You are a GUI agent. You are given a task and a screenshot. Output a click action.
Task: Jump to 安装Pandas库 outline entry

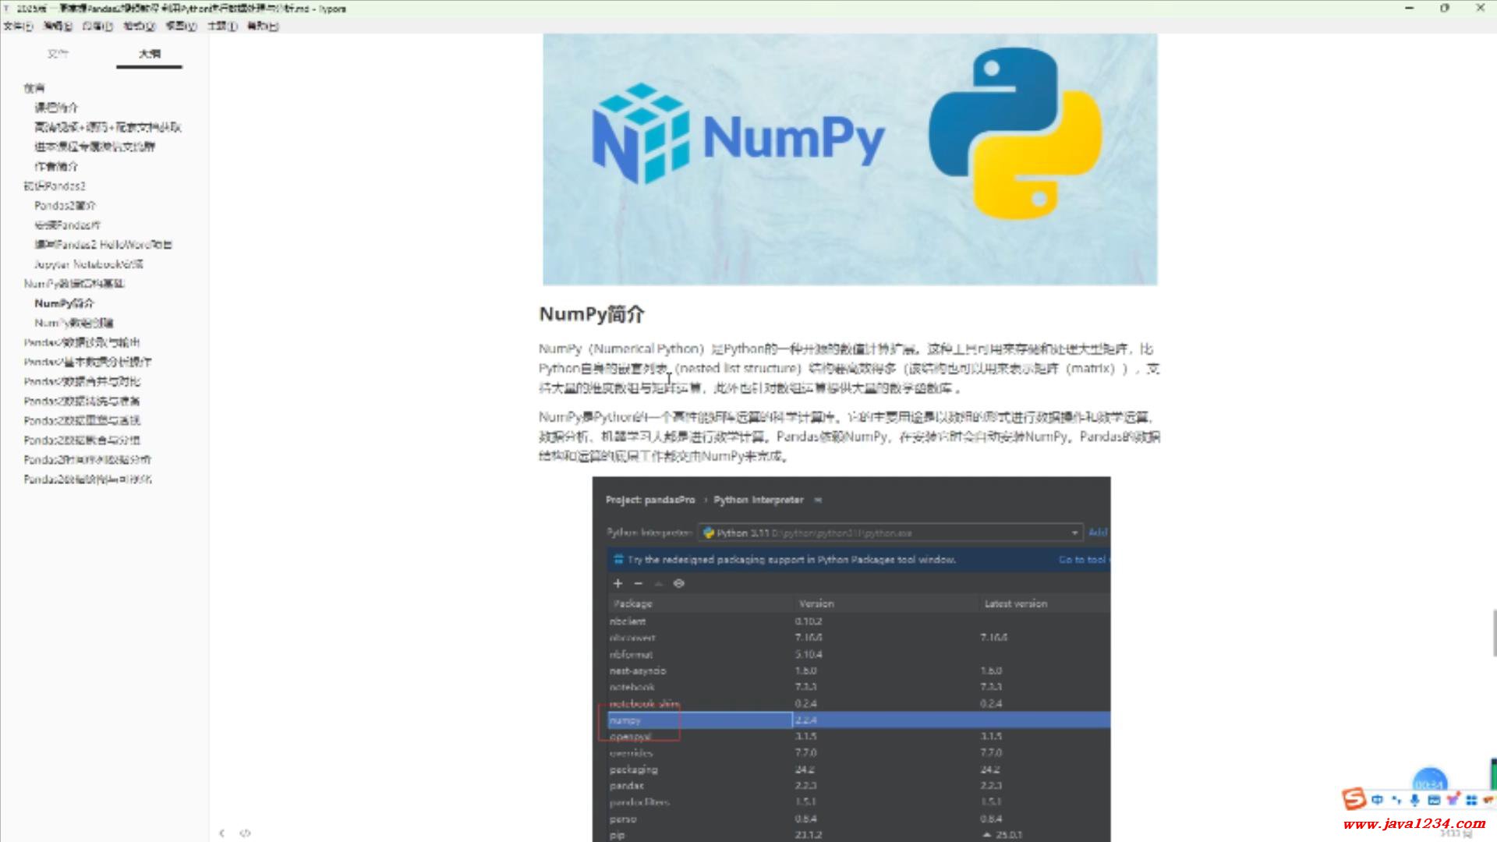pyautogui.click(x=68, y=225)
